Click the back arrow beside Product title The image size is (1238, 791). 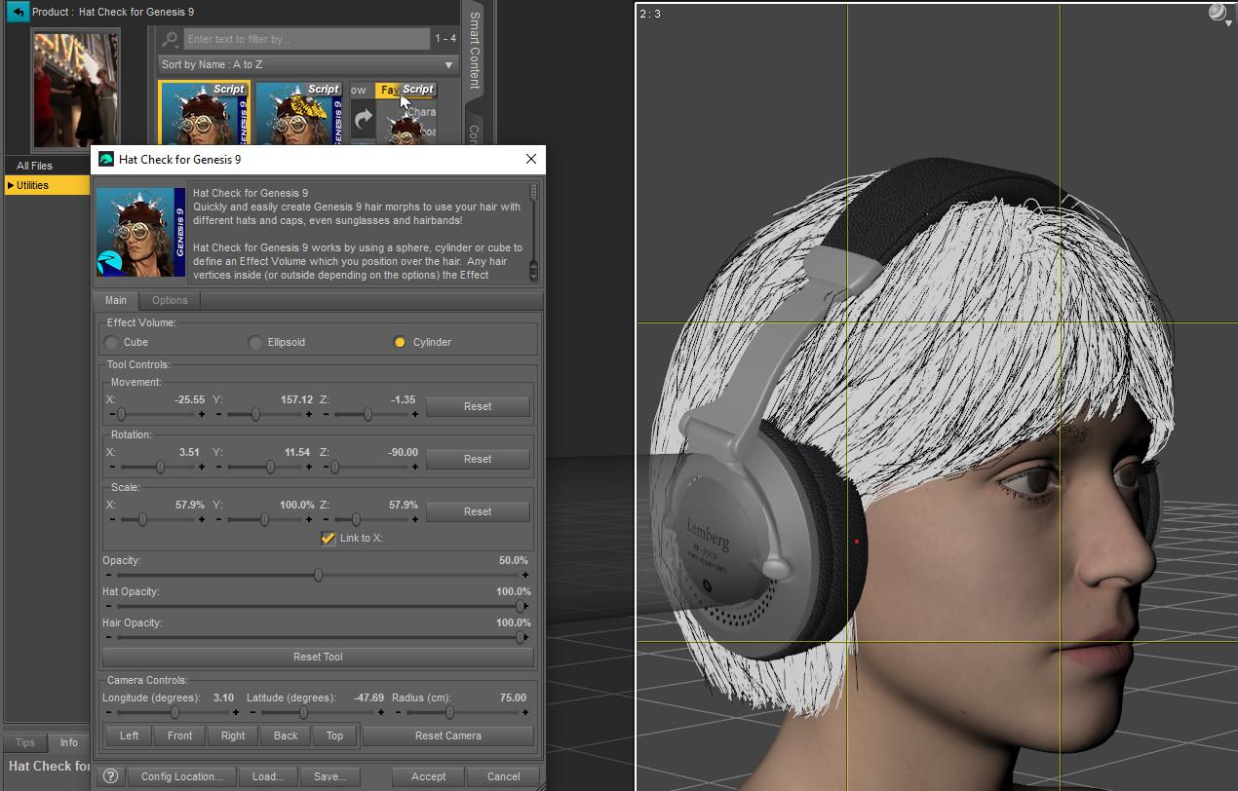18,13
